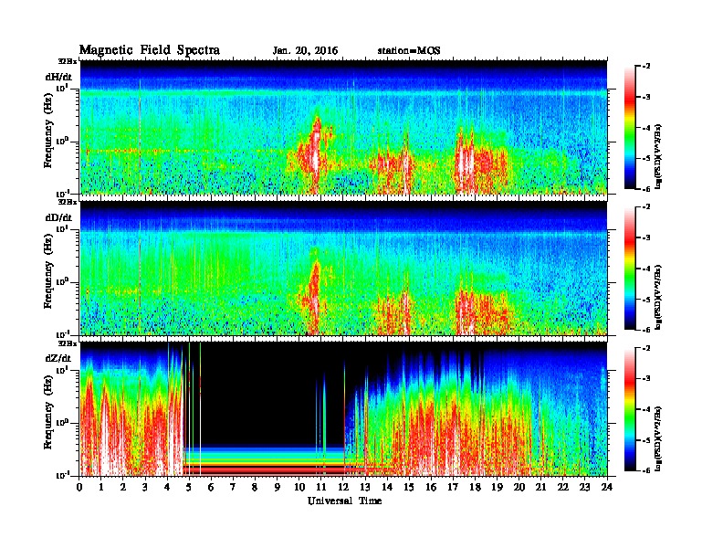
Task: Select the "15" Universal Time tick
Action: pos(409,488)
